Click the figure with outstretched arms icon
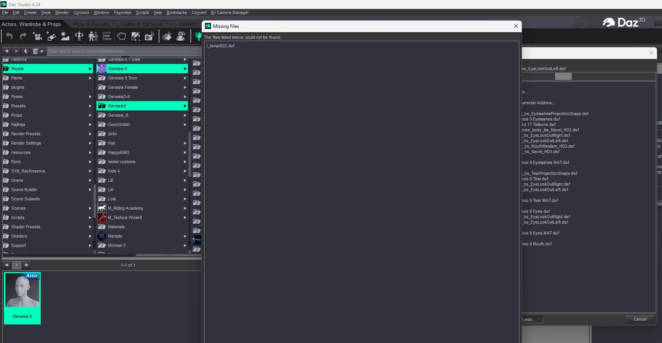662x343 pixels. pyautogui.click(x=79, y=36)
